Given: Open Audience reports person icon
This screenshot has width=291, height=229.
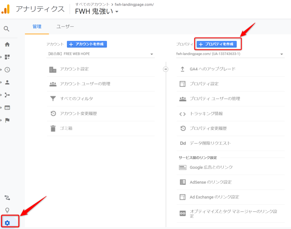Looking at the screenshot, I should (x=7, y=82).
